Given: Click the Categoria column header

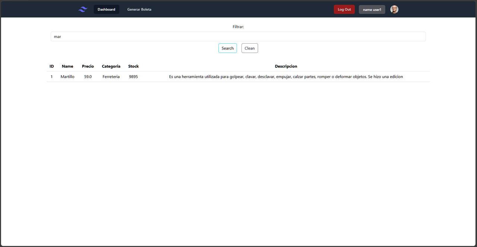Looking at the screenshot, I should [111, 66].
